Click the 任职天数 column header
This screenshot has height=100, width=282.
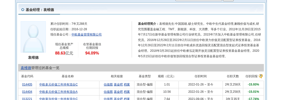pyautogui.click(x=233, y=76)
